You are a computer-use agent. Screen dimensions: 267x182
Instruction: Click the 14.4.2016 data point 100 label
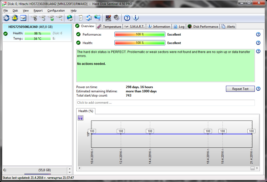tap(150, 131)
